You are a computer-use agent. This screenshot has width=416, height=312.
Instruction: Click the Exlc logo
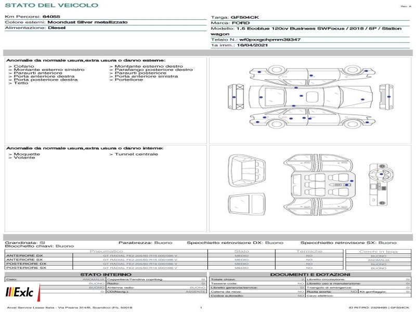[x=22, y=293]
